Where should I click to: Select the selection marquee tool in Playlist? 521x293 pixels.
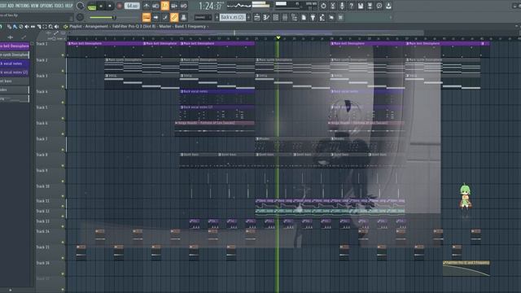coord(45,27)
